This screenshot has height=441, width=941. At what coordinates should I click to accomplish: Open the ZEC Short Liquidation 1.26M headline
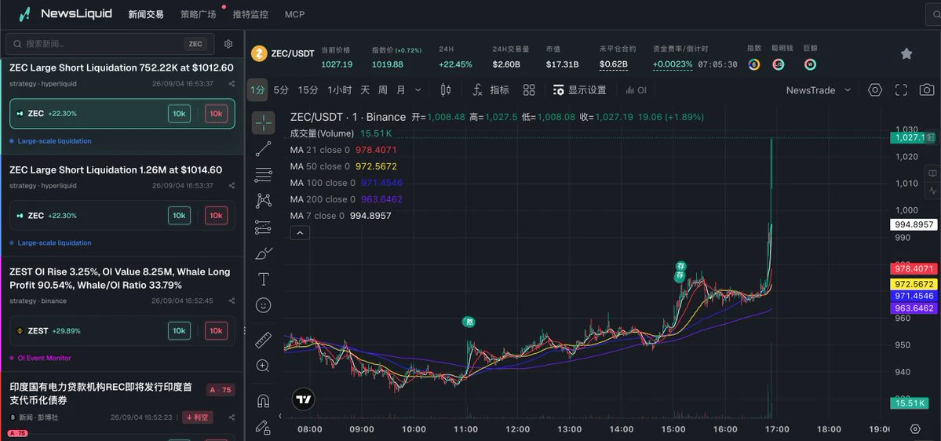coord(116,169)
